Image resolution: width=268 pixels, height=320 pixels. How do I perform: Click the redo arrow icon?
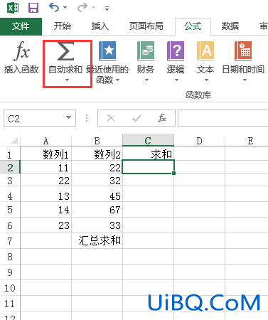pyautogui.click(x=82, y=8)
